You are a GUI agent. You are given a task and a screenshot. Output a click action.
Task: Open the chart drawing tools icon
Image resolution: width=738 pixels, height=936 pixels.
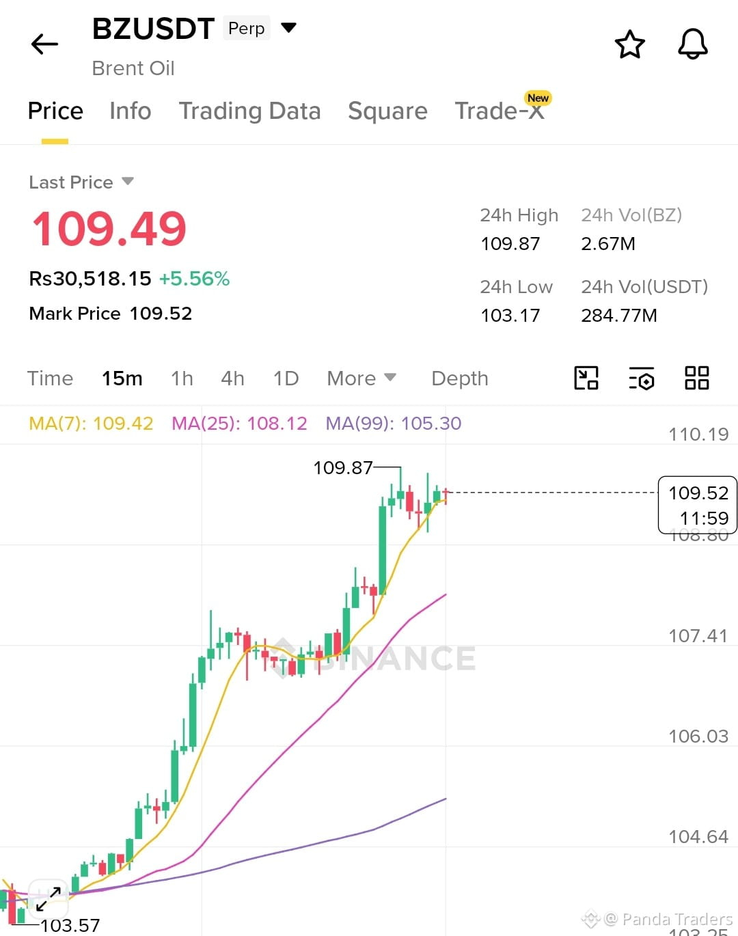coord(586,378)
